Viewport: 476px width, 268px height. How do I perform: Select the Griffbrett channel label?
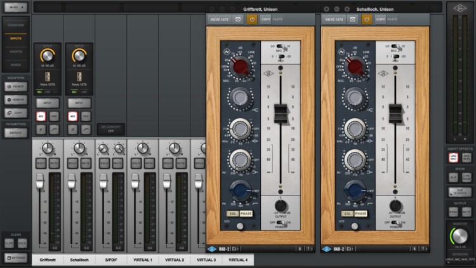[48, 260]
